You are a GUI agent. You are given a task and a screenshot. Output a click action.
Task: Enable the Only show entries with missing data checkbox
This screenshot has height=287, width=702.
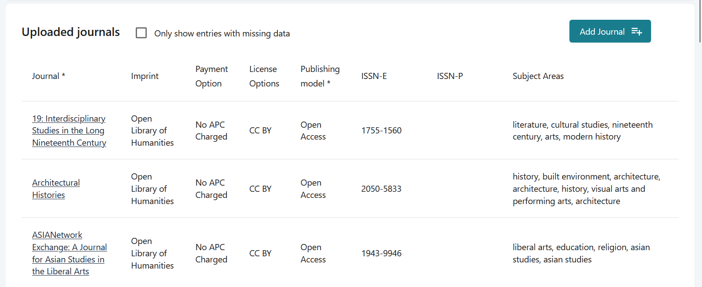pyautogui.click(x=141, y=32)
